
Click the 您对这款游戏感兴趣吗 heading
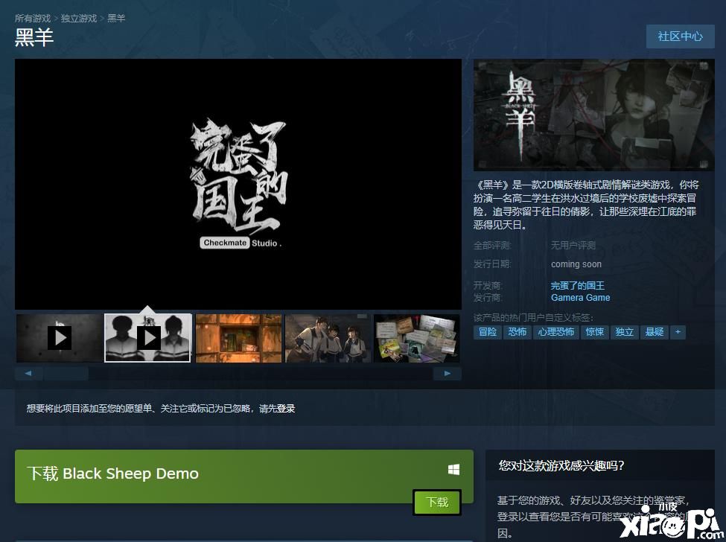[561, 465]
